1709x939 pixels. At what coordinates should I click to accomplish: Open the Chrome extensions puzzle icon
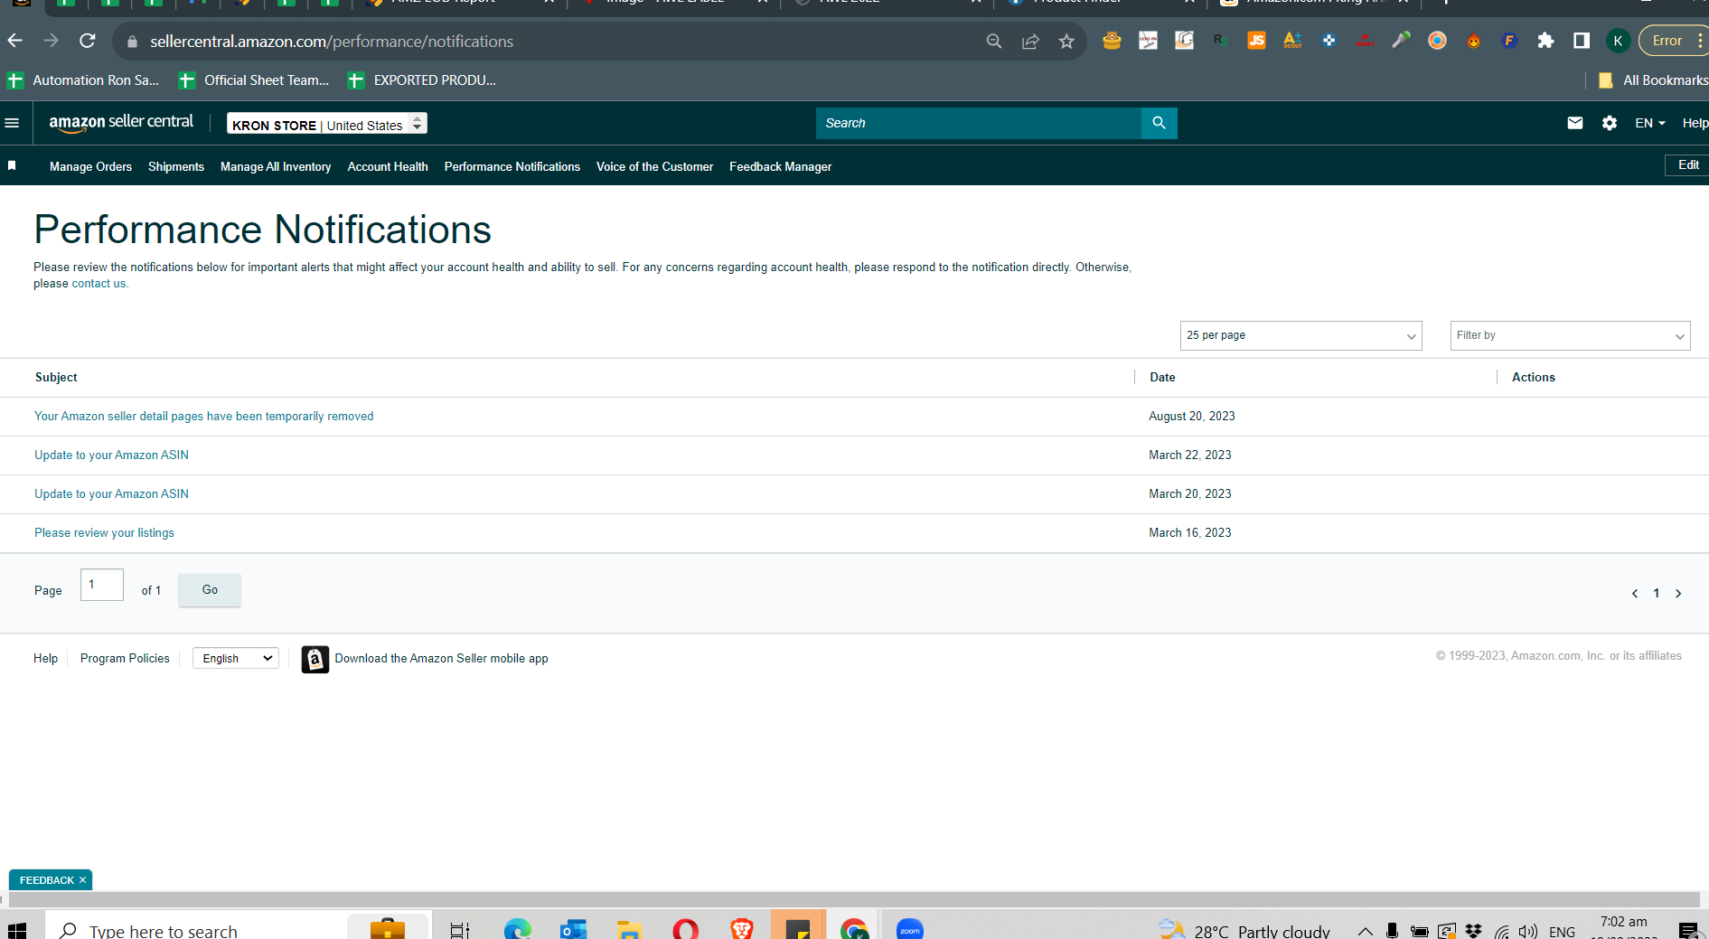click(x=1545, y=41)
